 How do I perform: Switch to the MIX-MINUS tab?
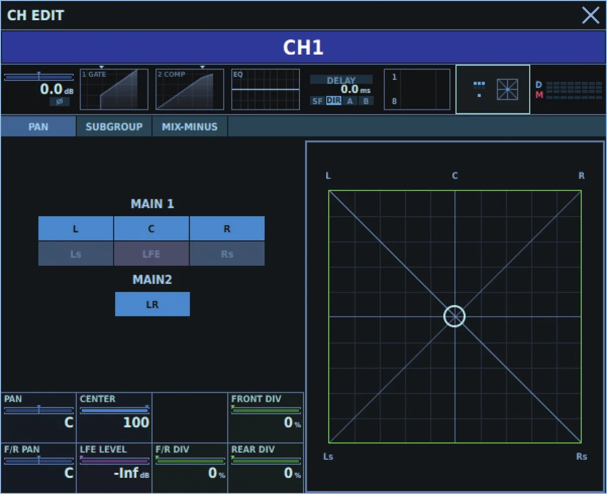coord(190,127)
